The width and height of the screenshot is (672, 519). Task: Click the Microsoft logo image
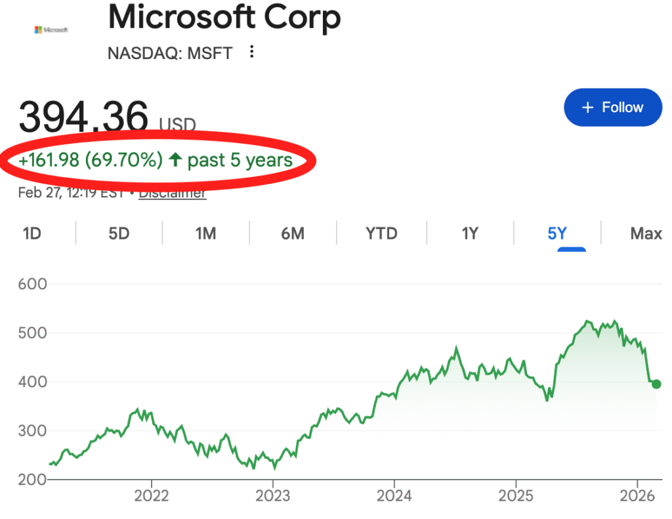[x=51, y=30]
